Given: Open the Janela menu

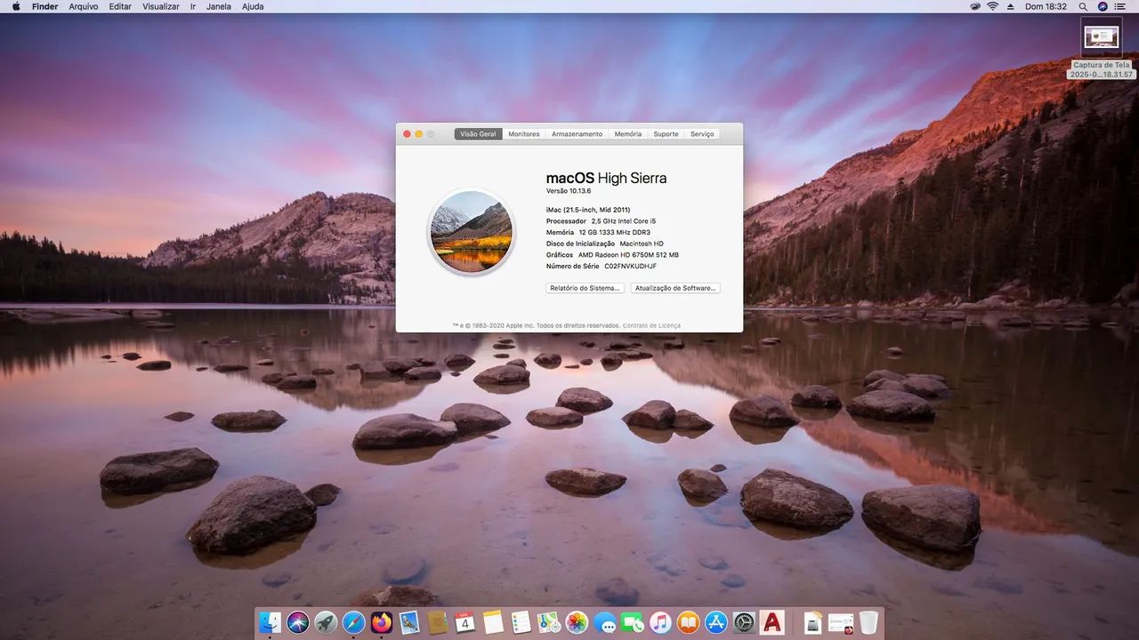Looking at the screenshot, I should (x=219, y=6).
